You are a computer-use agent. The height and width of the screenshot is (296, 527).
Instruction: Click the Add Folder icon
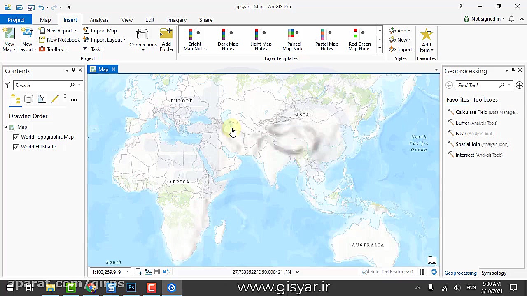pos(166,40)
